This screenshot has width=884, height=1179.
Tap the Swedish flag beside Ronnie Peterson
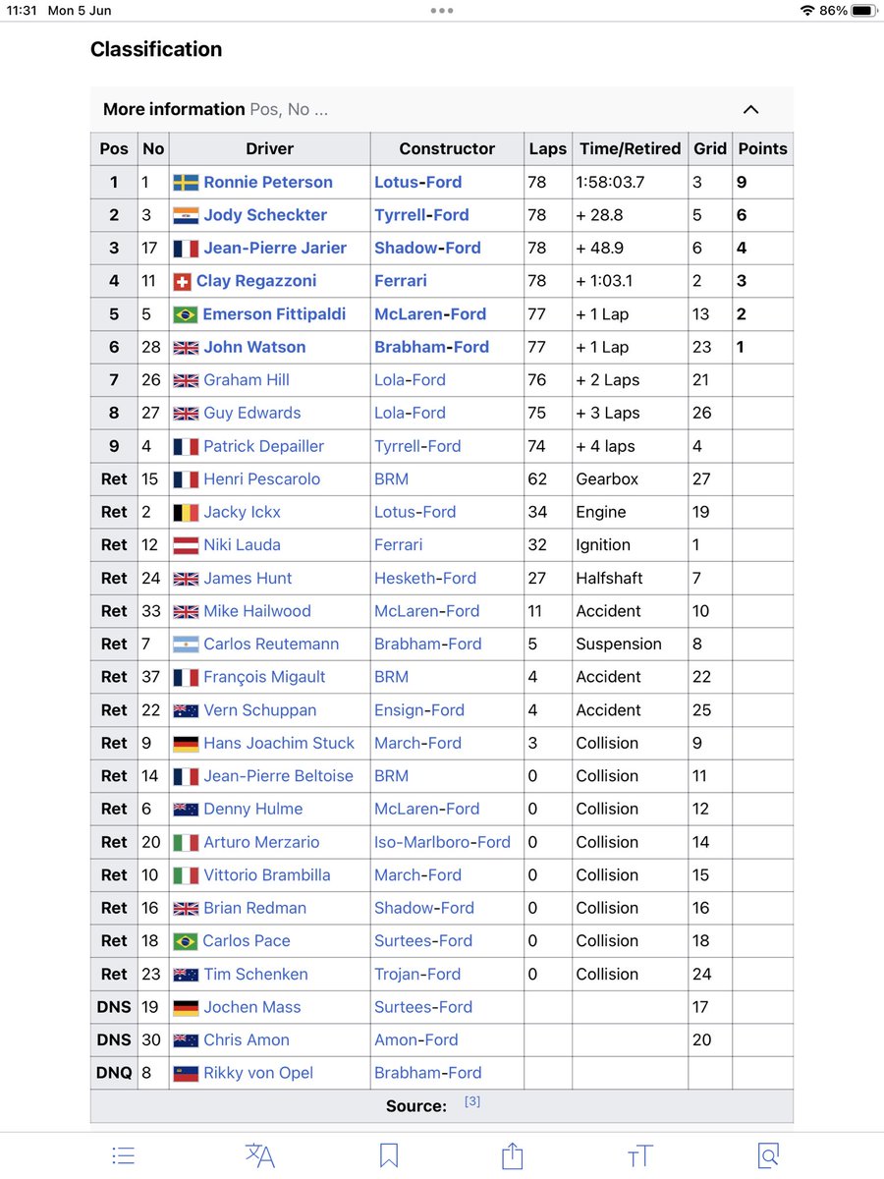point(186,182)
